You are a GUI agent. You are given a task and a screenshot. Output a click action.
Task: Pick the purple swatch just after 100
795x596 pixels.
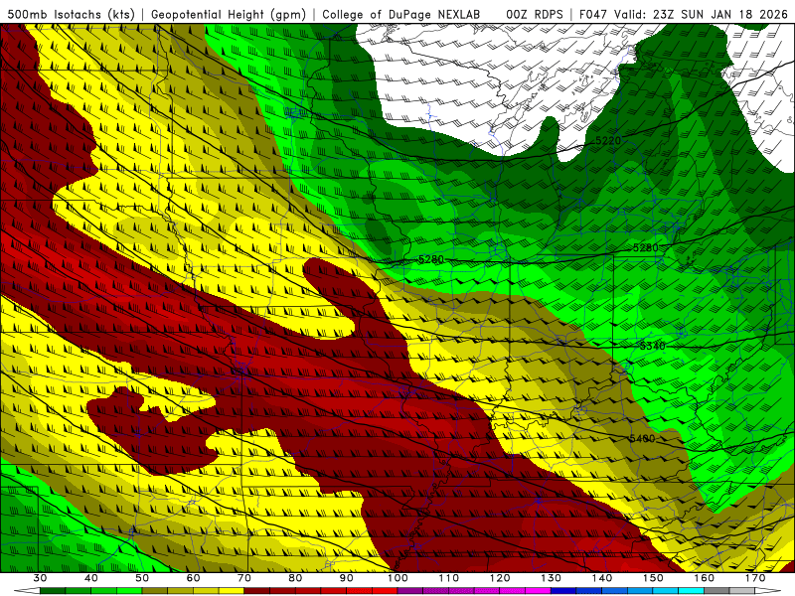coord(410,591)
